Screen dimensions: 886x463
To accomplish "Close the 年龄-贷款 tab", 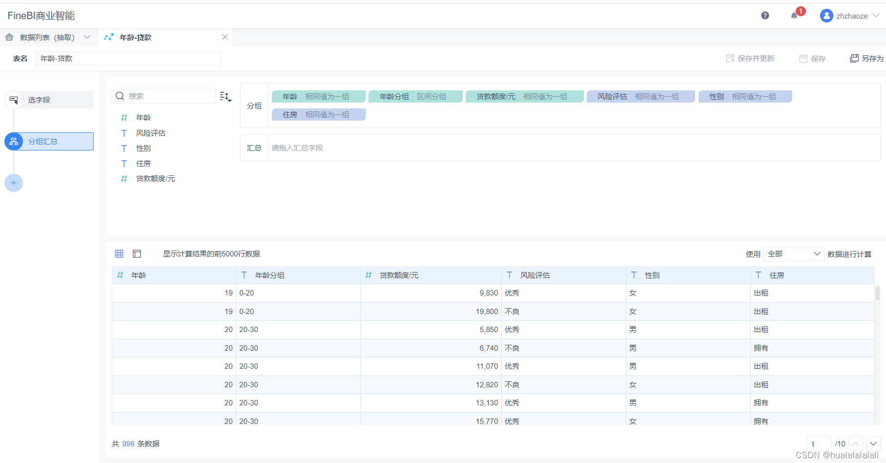I will [225, 37].
